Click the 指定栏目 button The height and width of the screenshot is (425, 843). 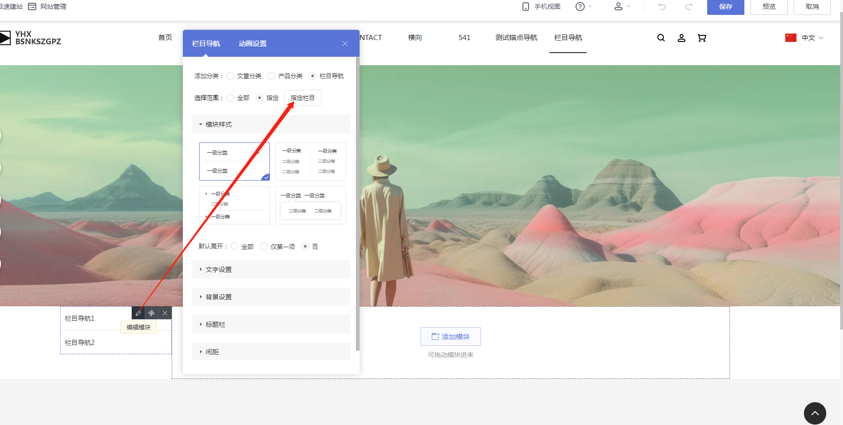point(302,98)
